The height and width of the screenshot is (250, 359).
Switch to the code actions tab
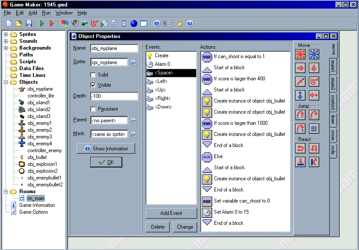pos(333,150)
